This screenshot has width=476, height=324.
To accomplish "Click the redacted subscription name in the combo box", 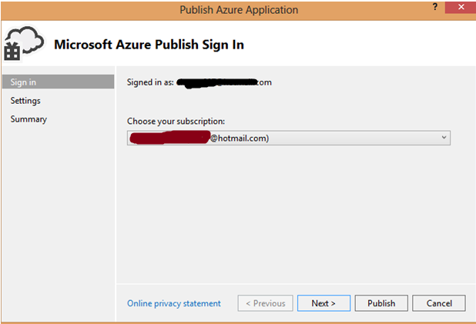I will (169, 138).
